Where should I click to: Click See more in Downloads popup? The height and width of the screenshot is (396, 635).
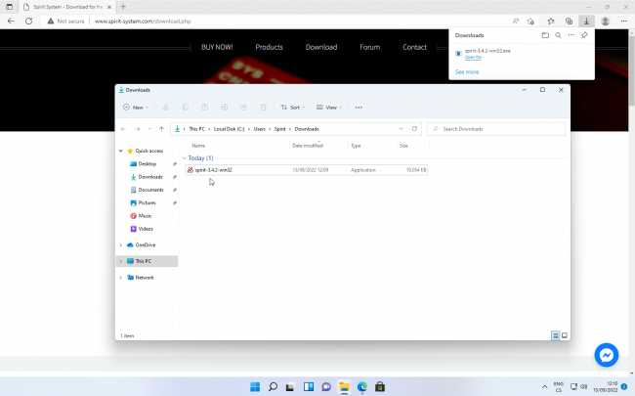pyautogui.click(x=467, y=71)
